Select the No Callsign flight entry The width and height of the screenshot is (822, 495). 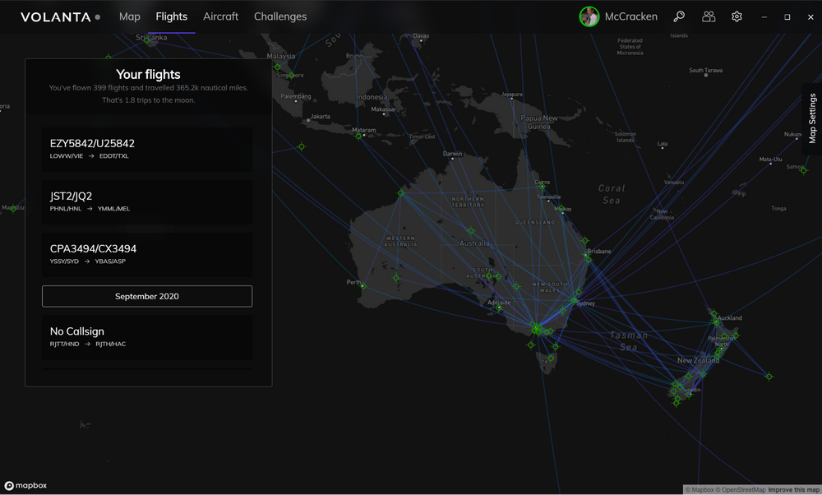click(x=146, y=336)
